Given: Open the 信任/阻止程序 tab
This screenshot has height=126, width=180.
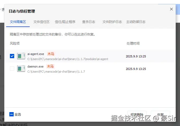Looking at the screenshot, I should pos(65,22).
